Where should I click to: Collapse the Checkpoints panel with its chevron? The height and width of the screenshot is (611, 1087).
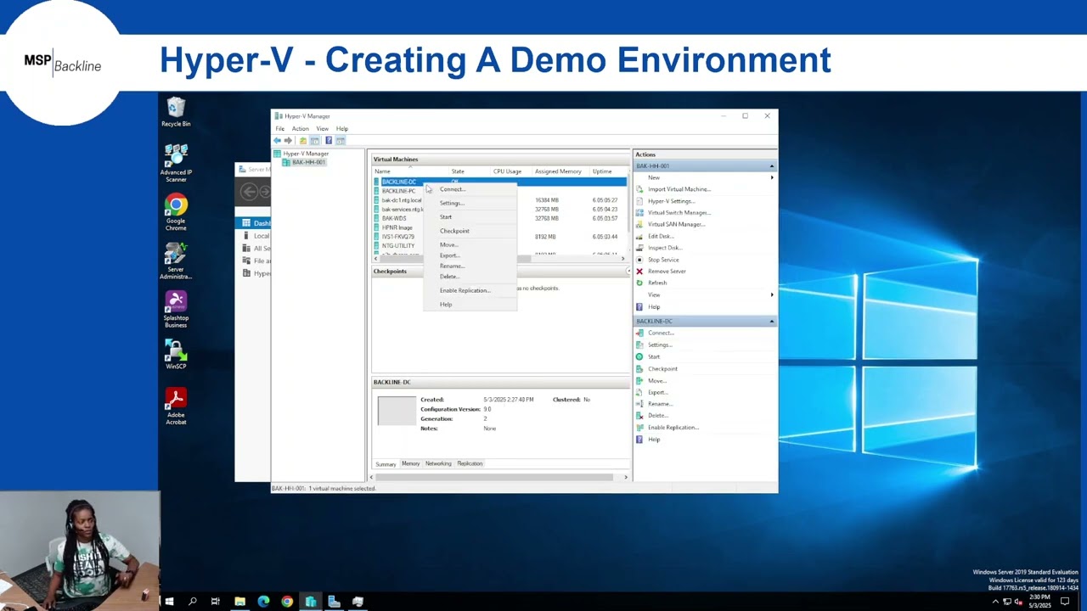(628, 271)
